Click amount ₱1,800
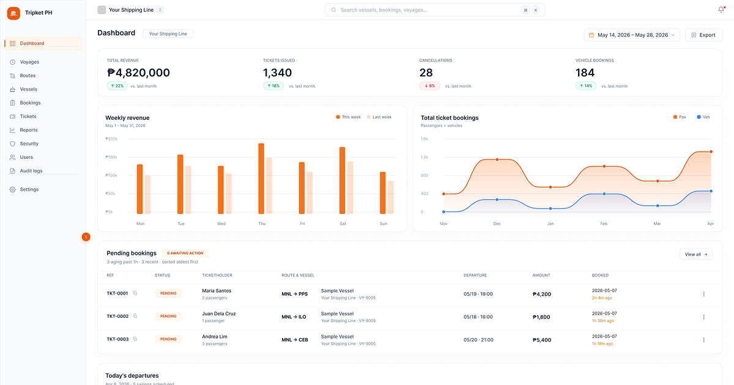 (541, 317)
